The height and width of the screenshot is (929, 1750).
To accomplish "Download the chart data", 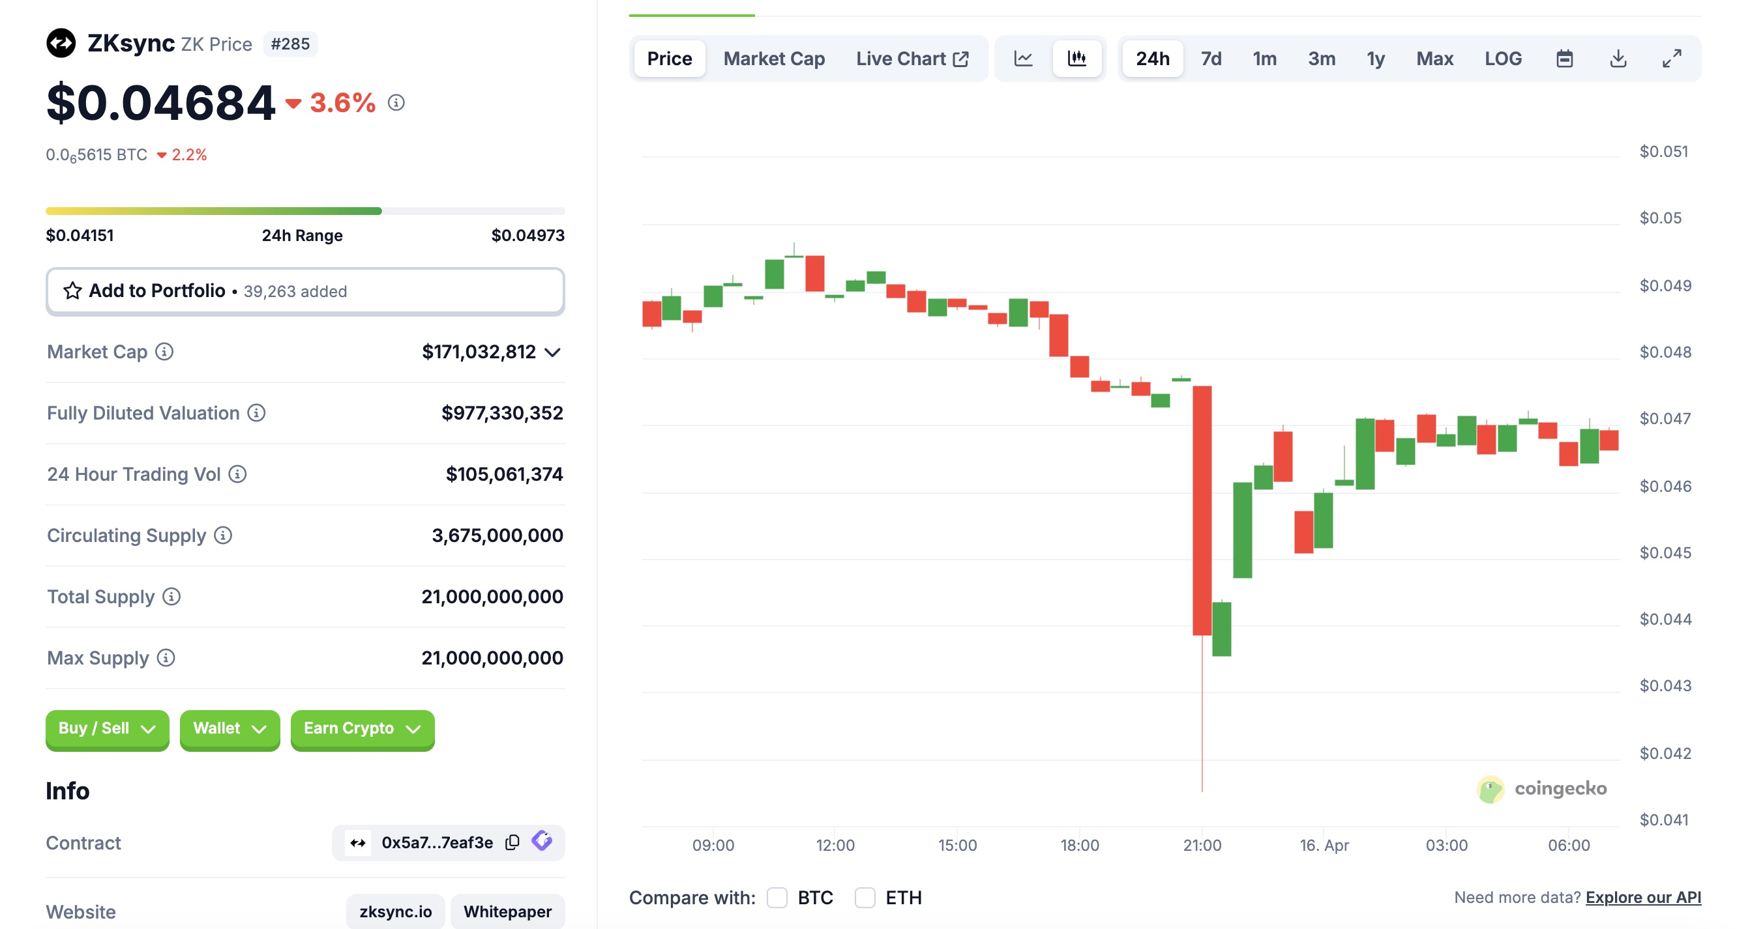I will click(1618, 59).
